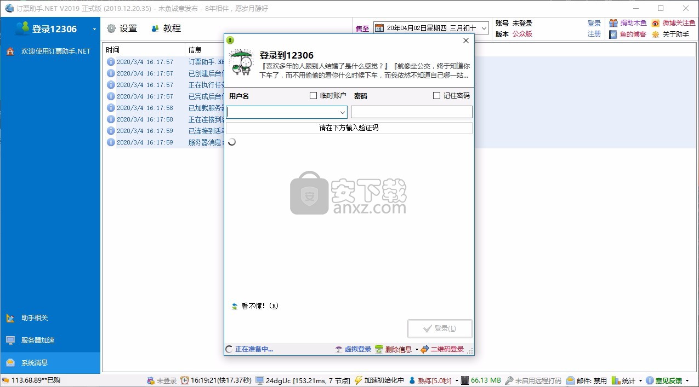Click the 113.68.89** purchase notice icon

click(x=5, y=380)
